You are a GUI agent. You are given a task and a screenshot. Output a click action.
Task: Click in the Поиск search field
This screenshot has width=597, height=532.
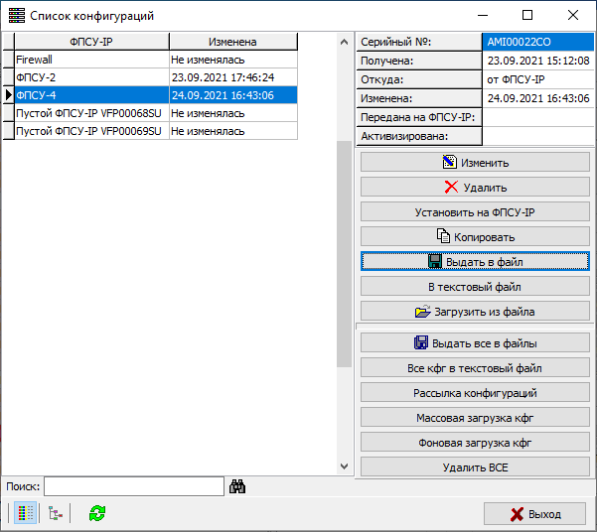[x=133, y=486]
